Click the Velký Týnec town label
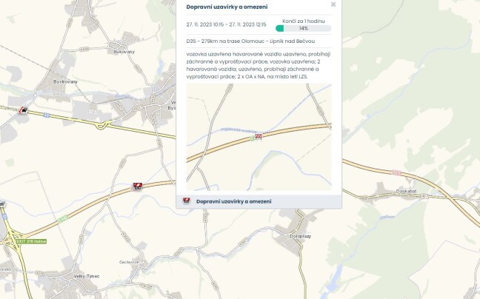 [87, 276]
